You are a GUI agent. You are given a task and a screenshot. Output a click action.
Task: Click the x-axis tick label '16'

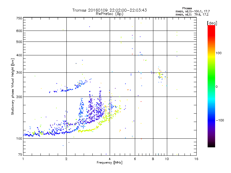(x=196, y=159)
